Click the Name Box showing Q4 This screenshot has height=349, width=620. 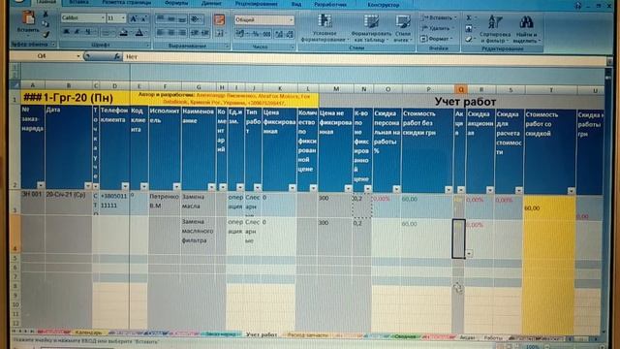click(45, 56)
